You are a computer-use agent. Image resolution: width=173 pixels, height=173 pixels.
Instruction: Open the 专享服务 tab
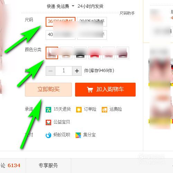pos(48,165)
